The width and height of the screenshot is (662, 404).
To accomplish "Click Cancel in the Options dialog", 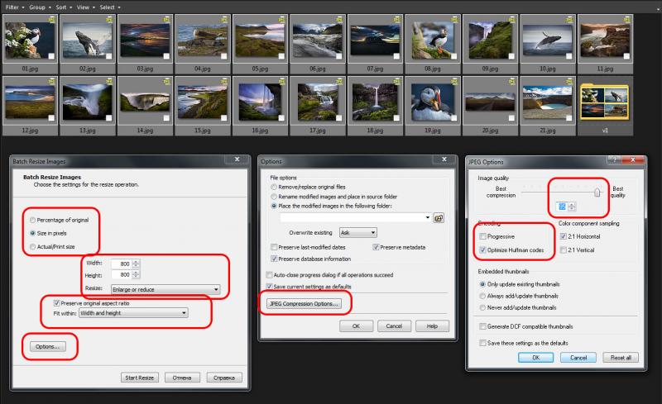I will [394, 326].
